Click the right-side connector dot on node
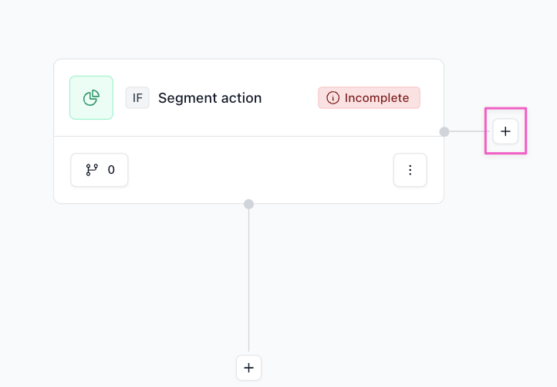Screen dimensions: 557x387 tap(444, 131)
